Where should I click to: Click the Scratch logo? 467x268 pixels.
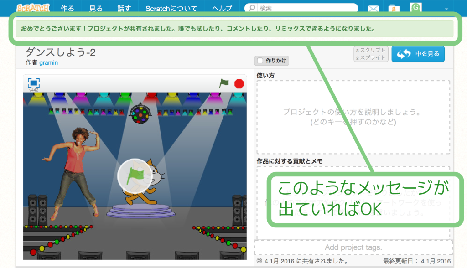pyautogui.click(x=33, y=8)
